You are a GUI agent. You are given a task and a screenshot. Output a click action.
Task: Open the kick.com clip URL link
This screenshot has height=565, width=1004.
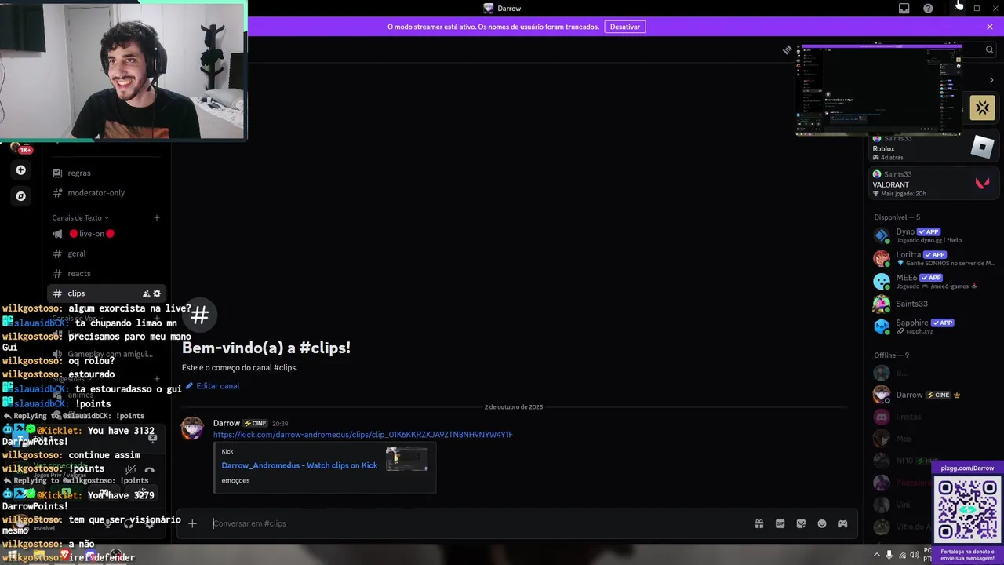click(x=363, y=435)
